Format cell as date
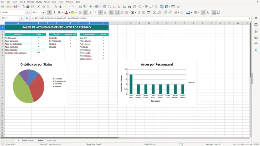The height and width of the screenshot is (146, 260). click(149, 12)
